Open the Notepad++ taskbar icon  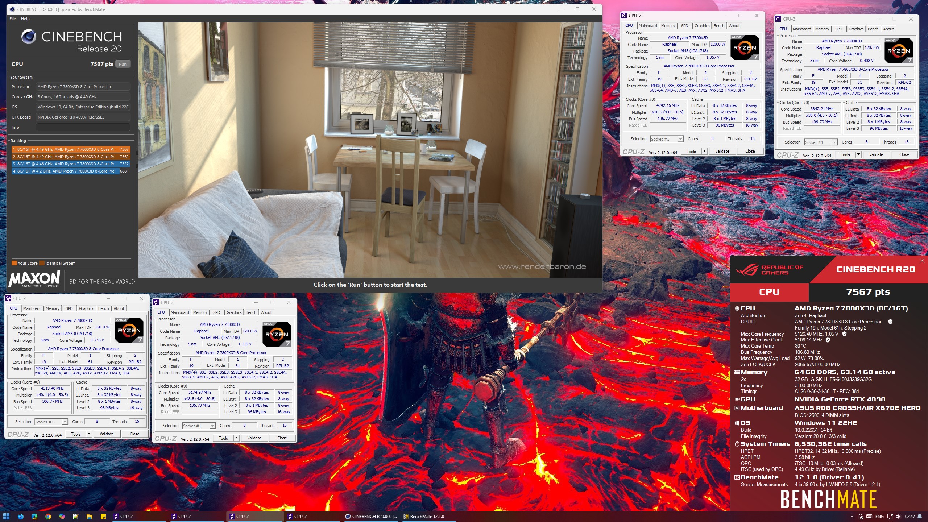pos(75,516)
